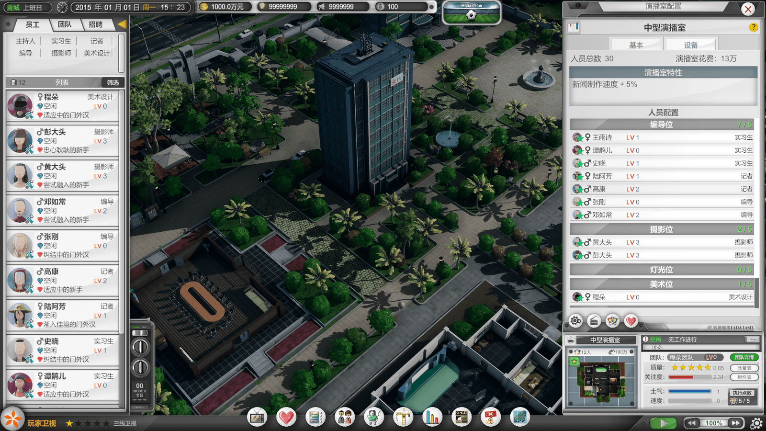Click the lightbulb ideas icon
This screenshot has height=431, width=766.
262,7
